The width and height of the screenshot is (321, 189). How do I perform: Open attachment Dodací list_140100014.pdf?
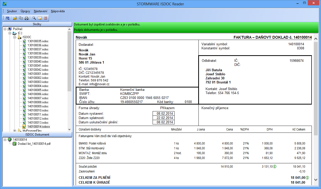point(34,144)
